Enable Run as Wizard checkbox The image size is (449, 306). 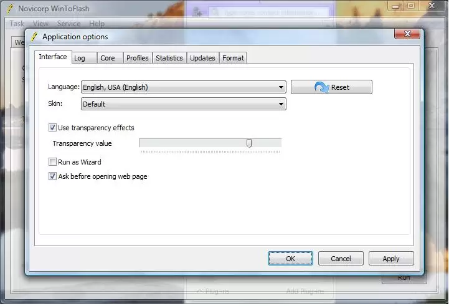(x=52, y=162)
